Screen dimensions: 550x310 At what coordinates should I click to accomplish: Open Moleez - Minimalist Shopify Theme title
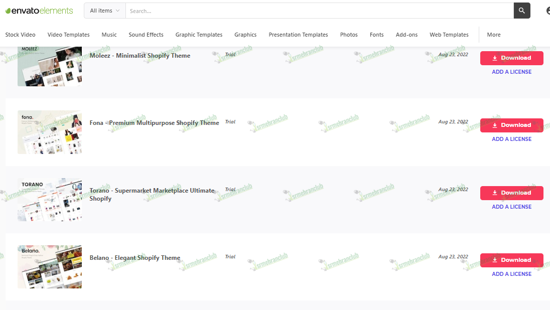pos(140,55)
